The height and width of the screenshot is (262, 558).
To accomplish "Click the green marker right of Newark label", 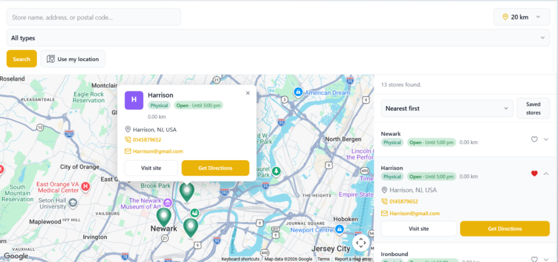I will (190, 228).
